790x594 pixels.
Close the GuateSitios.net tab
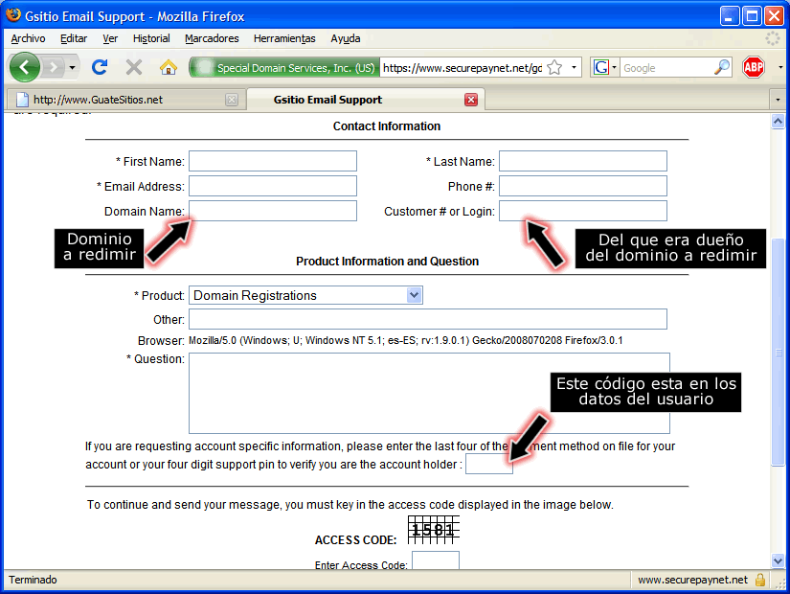click(232, 100)
